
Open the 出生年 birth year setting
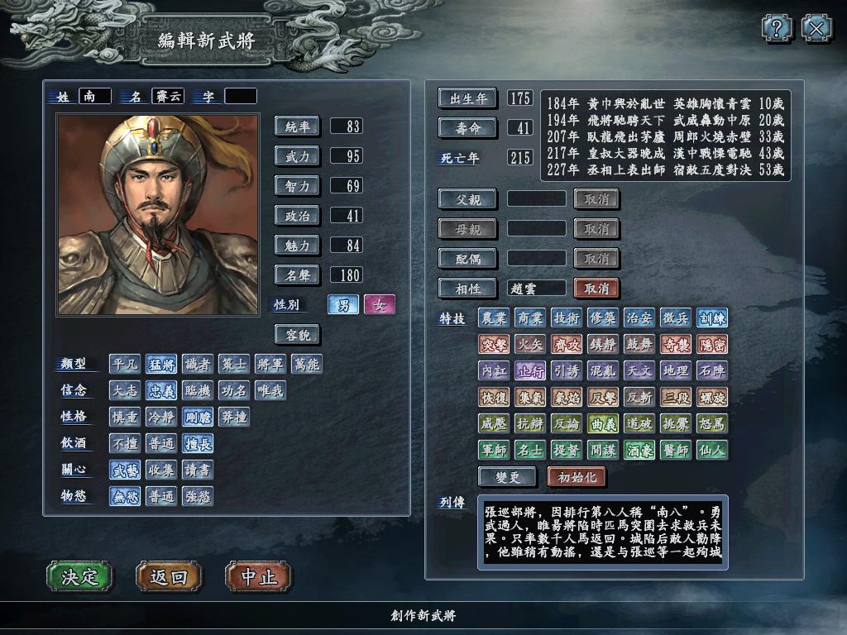(467, 98)
